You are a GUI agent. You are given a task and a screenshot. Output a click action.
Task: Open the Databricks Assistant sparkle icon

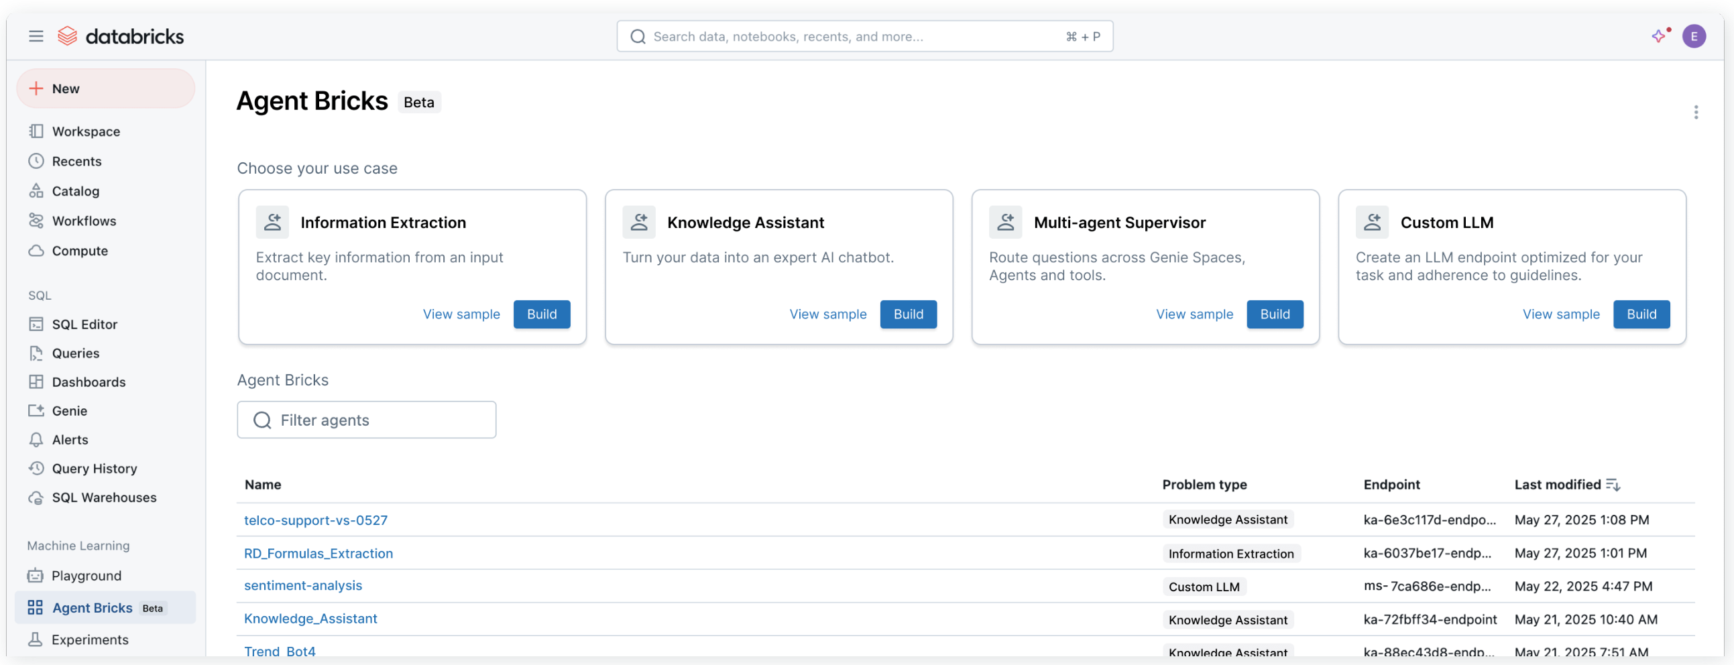[x=1659, y=36]
